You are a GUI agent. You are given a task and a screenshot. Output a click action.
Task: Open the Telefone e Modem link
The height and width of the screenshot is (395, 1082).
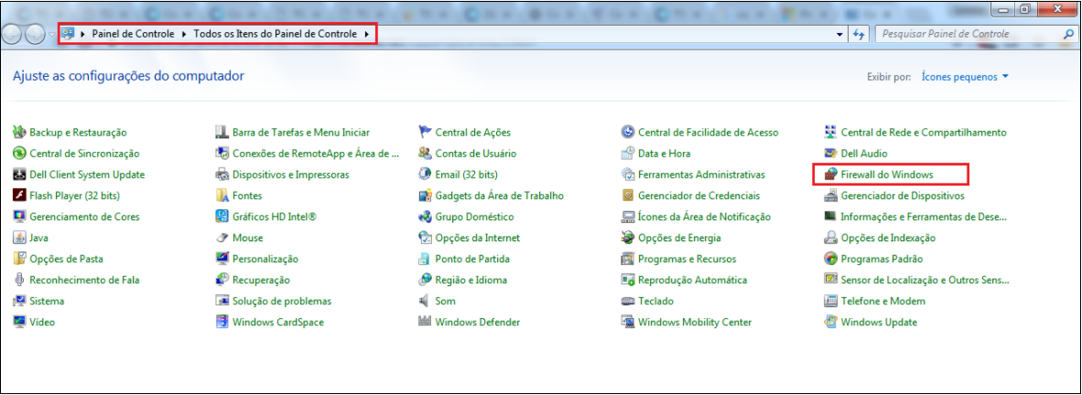coord(883,301)
